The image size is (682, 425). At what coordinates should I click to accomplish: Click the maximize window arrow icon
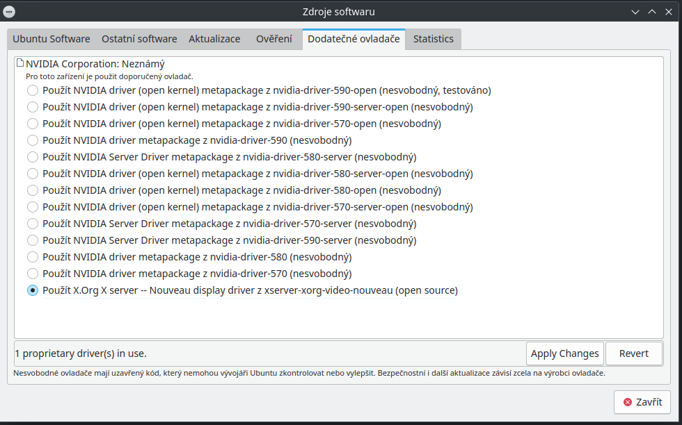point(652,12)
